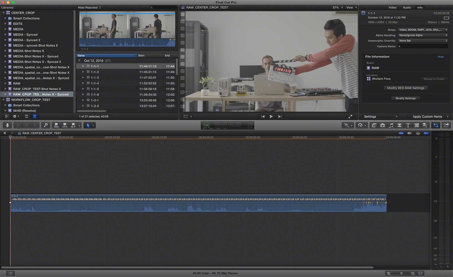This screenshot has height=277, width=453.
Task: Switch browser to filmstrip view
Action: (26, 116)
